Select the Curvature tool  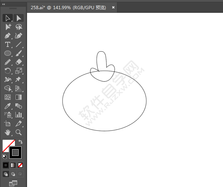click(x=19, y=36)
